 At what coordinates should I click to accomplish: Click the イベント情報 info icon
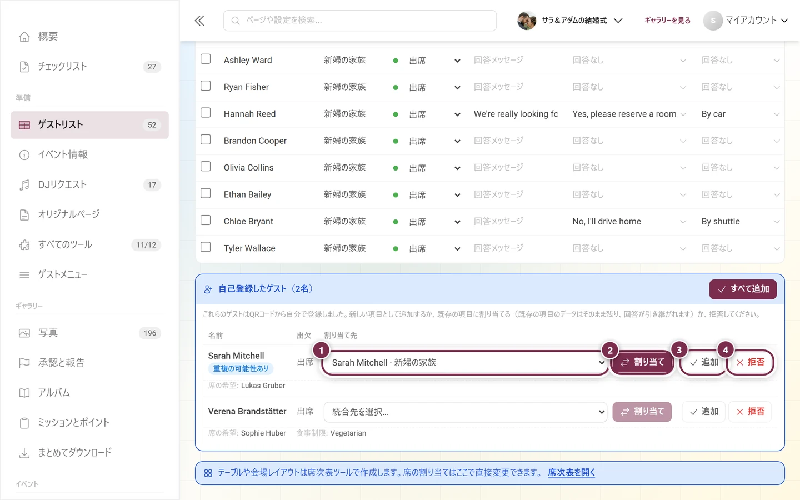(24, 155)
